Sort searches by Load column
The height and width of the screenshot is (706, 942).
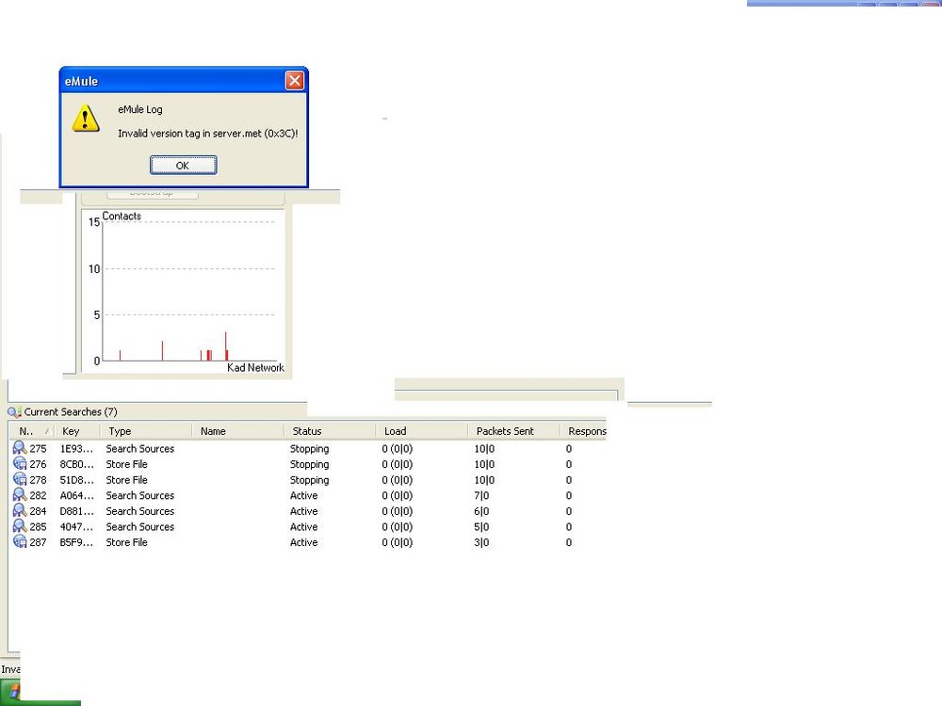tap(422, 431)
